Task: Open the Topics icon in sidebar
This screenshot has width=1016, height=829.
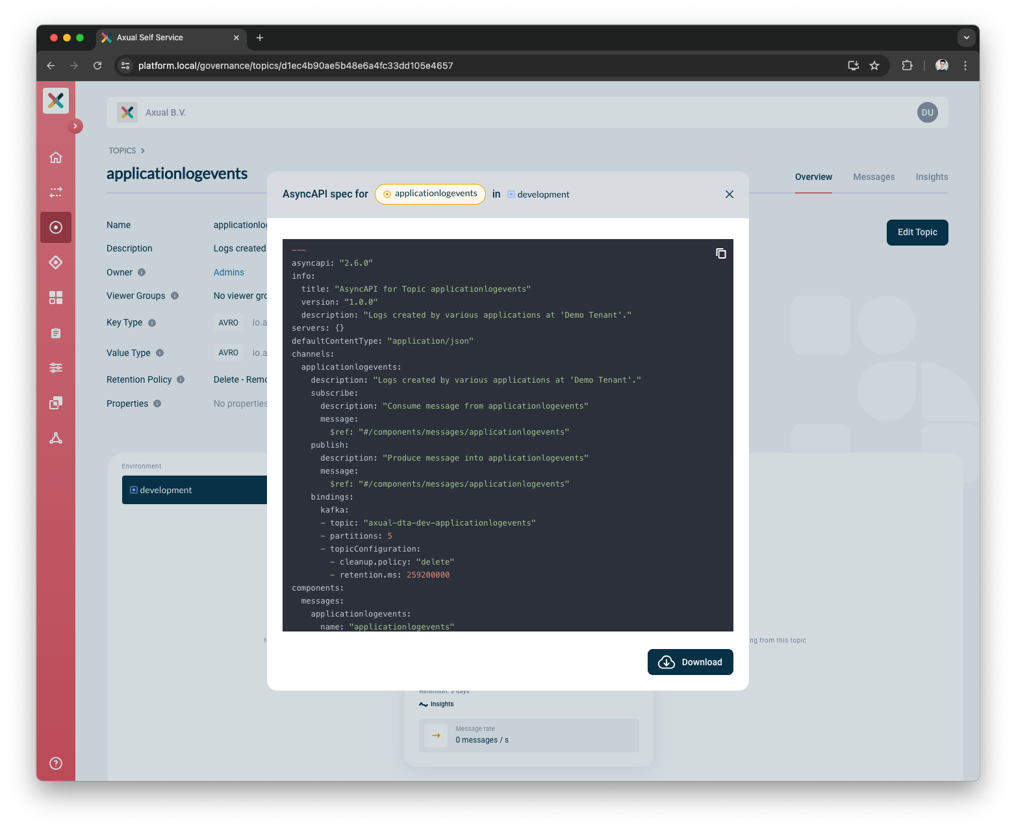Action: click(56, 227)
